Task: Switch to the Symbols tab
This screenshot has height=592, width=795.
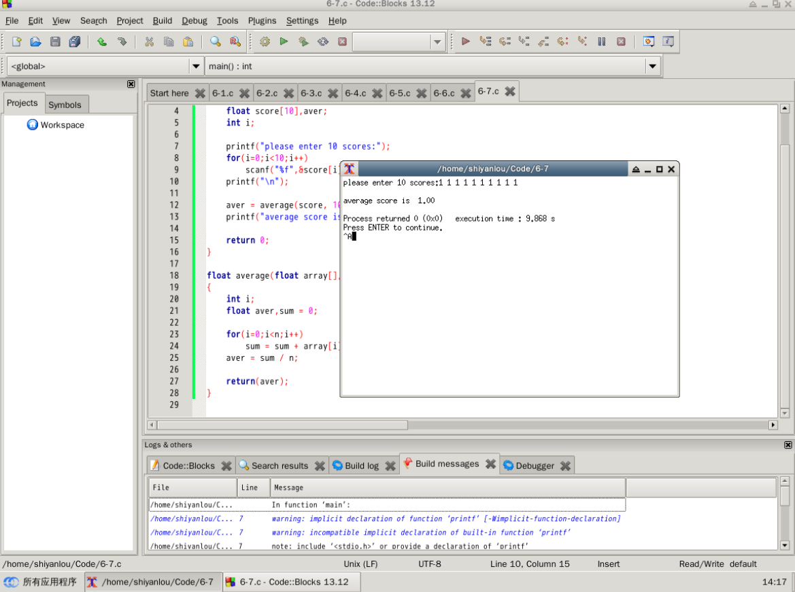Action: point(65,105)
